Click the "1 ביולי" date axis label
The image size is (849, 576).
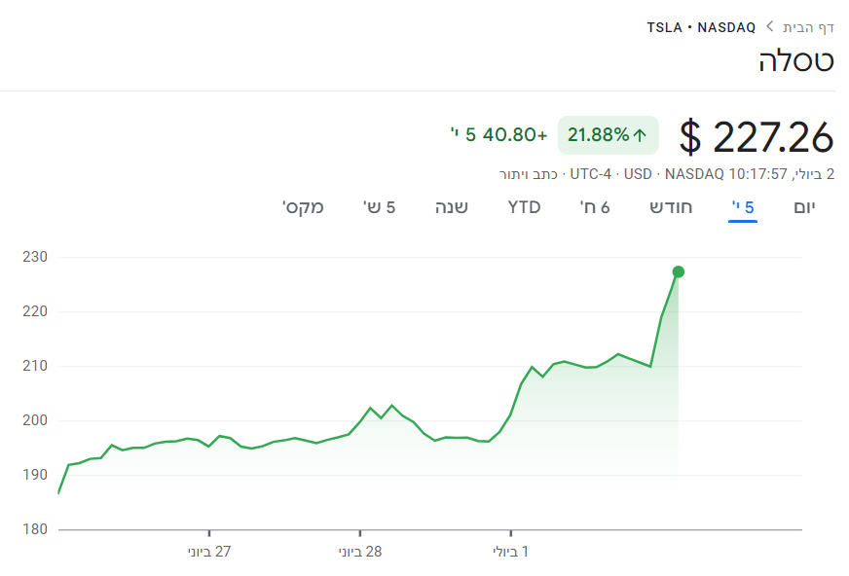[511, 552]
